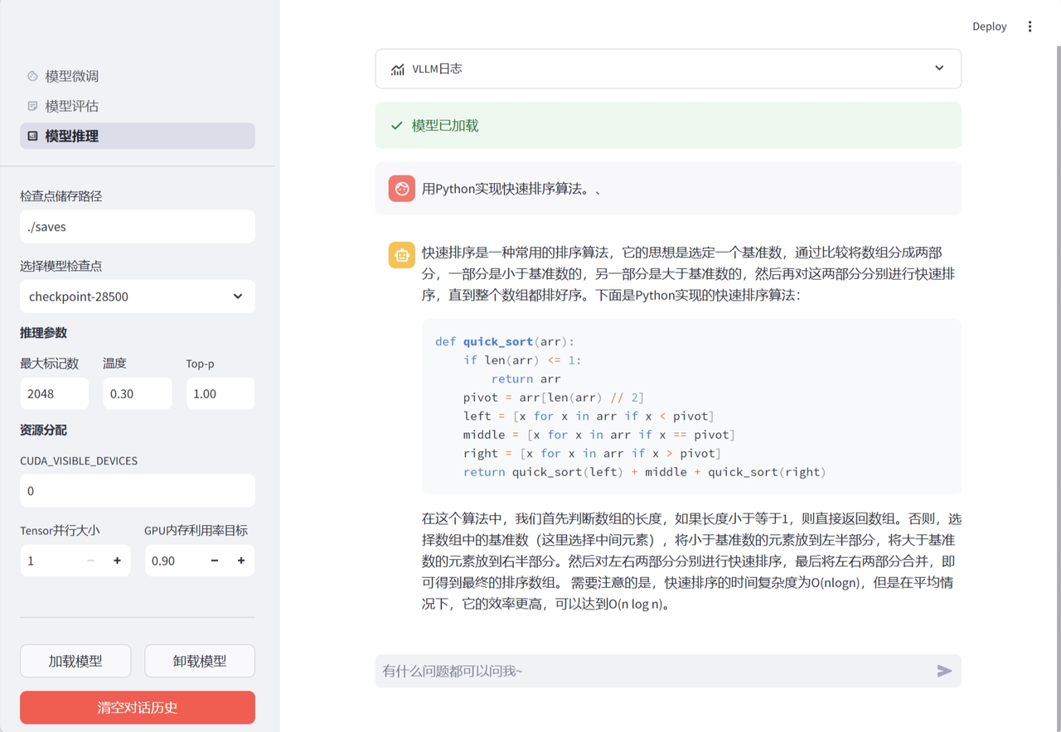Switch to the 模型评估 page

72,106
